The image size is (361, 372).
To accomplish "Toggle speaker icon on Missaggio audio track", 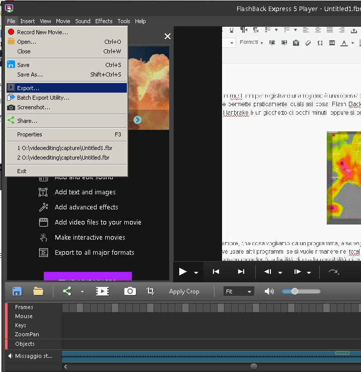I will 10,356.
